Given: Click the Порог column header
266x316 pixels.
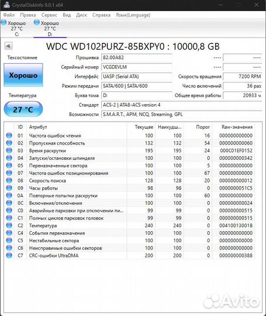Looking at the screenshot, I should (198, 127).
